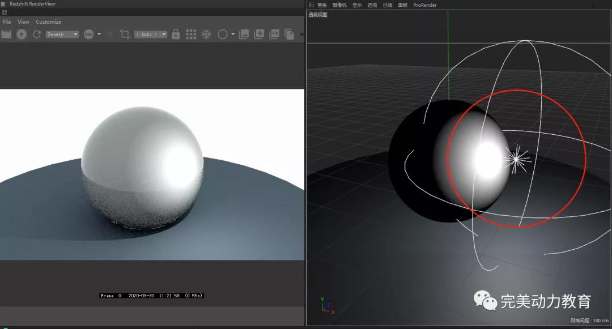Start IPR with the play button
612x329 pixels.
tap(22, 34)
